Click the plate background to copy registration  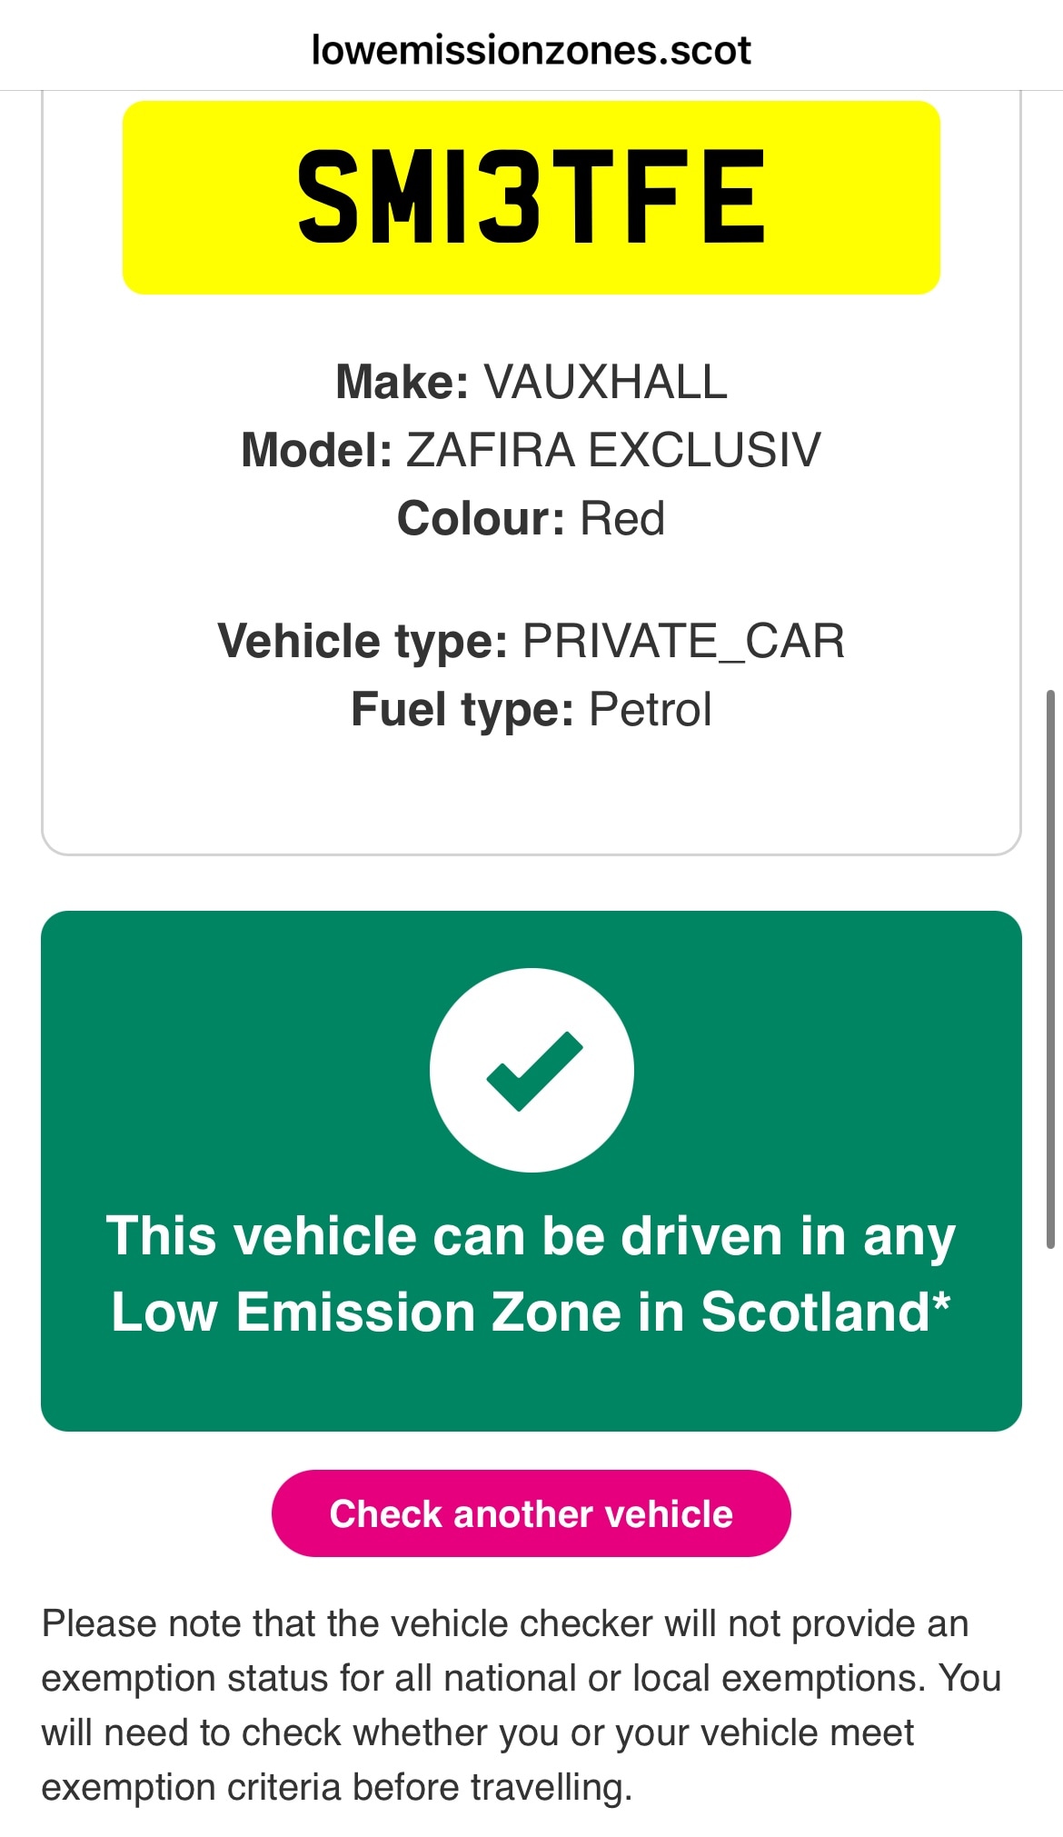click(531, 197)
